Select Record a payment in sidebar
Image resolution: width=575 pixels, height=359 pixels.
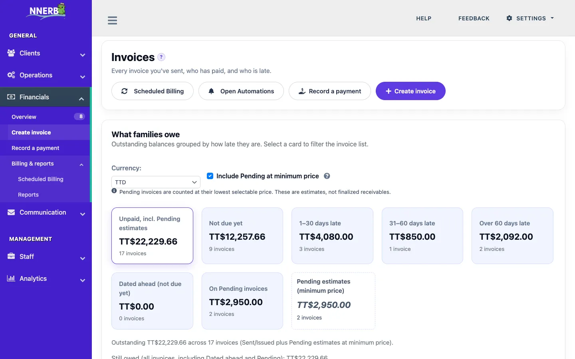[x=45, y=148]
